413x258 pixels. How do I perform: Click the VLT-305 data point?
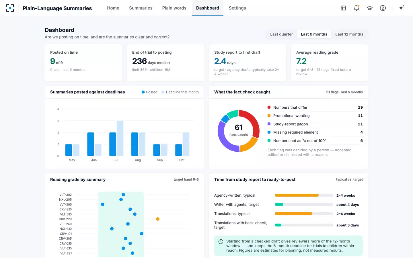point(103,204)
